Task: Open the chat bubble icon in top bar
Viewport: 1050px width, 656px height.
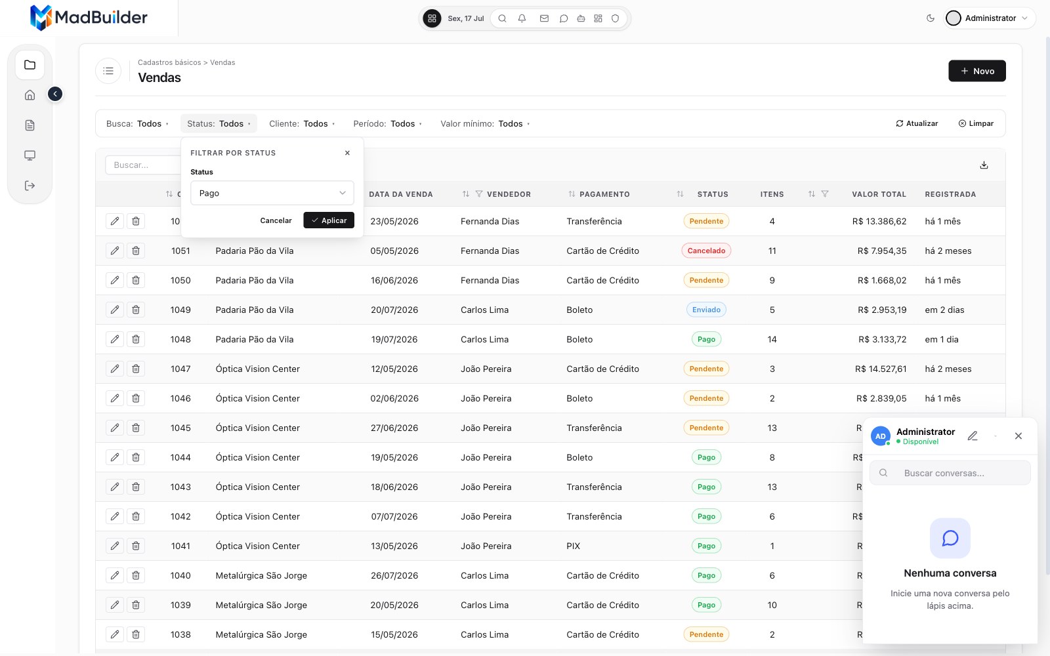Action: [x=563, y=18]
